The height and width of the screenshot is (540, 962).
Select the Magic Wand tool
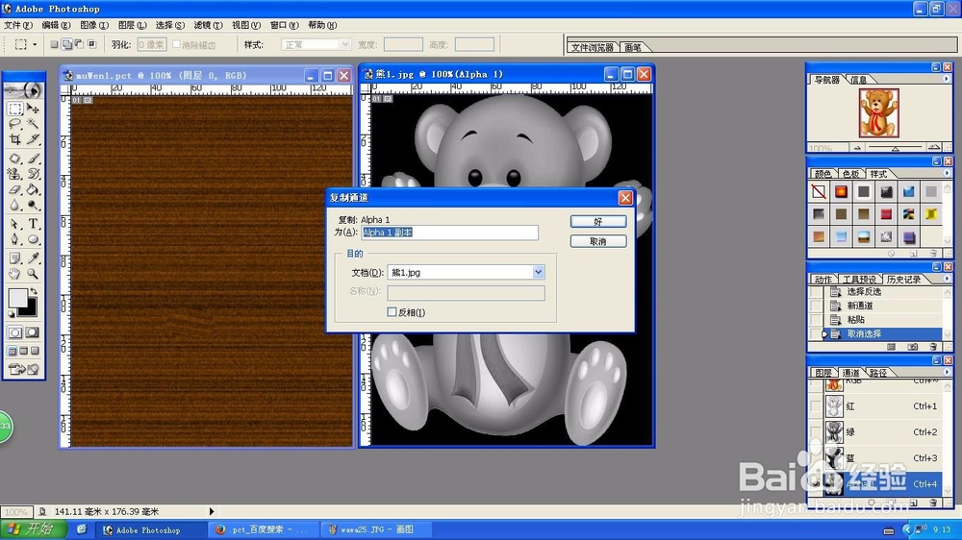[x=33, y=124]
